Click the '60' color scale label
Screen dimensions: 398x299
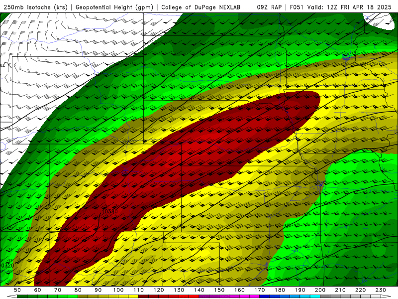tap(37, 290)
